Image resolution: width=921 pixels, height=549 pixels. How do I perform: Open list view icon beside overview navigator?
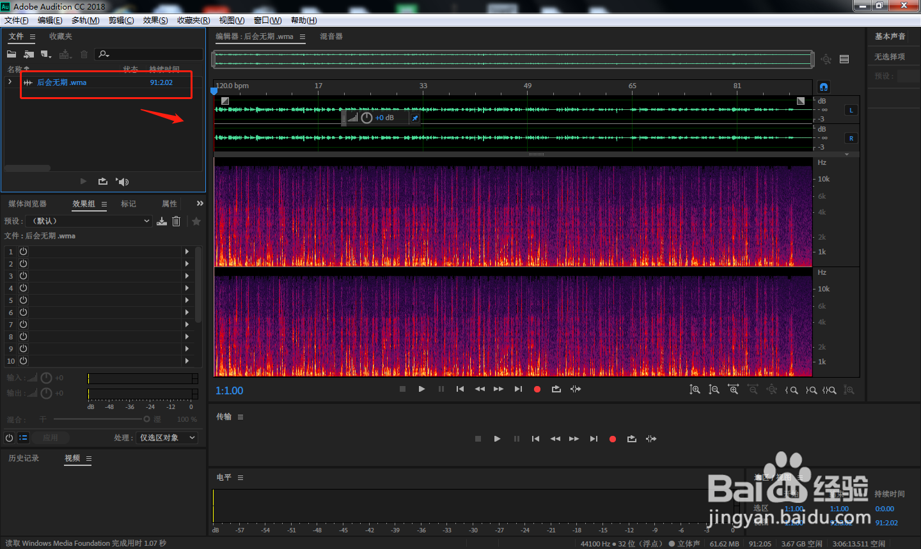point(844,59)
